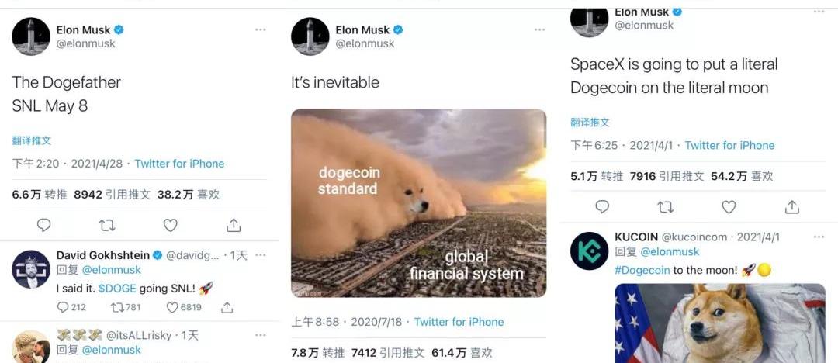Viewport: 838px width, 363px height.
Task: Open more options on KUCOIN reply
Action: (819, 237)
